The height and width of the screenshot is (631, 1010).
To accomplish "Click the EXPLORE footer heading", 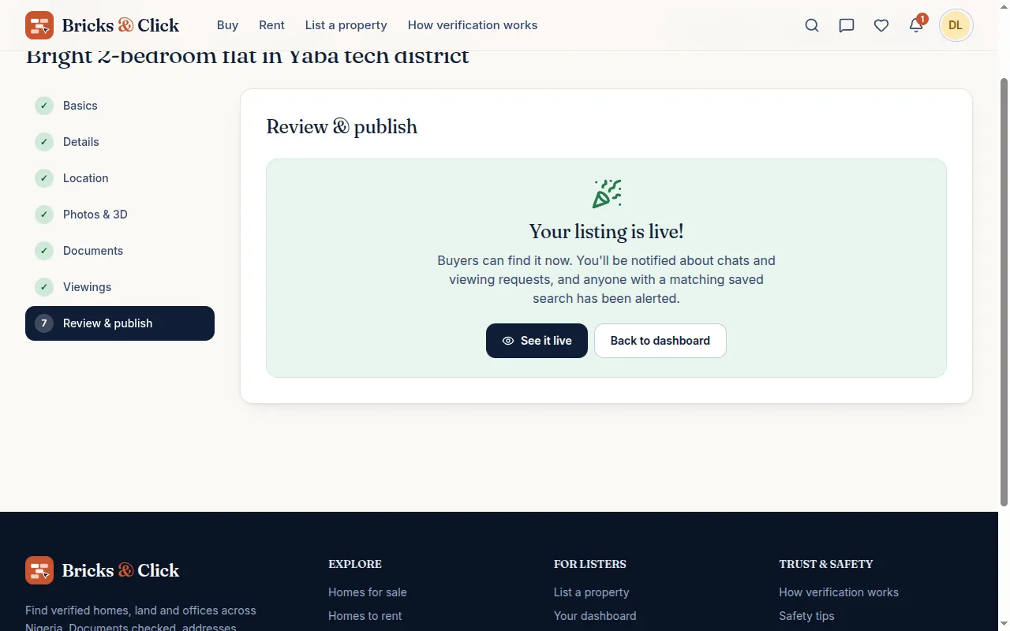I will pyautogui.click(x=355, y=564).
